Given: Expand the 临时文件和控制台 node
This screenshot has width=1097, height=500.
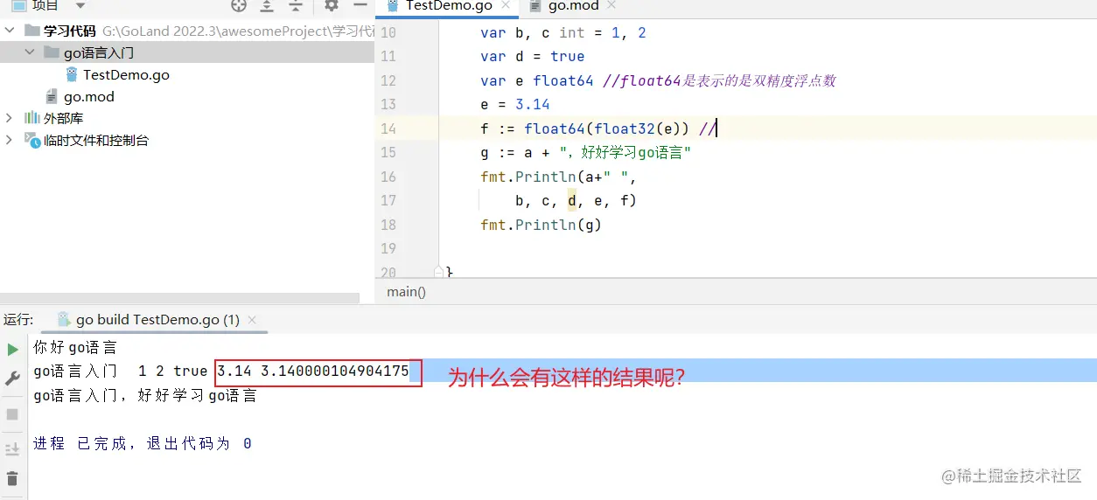Looking at the screenshot, I should tap(10, 139).
